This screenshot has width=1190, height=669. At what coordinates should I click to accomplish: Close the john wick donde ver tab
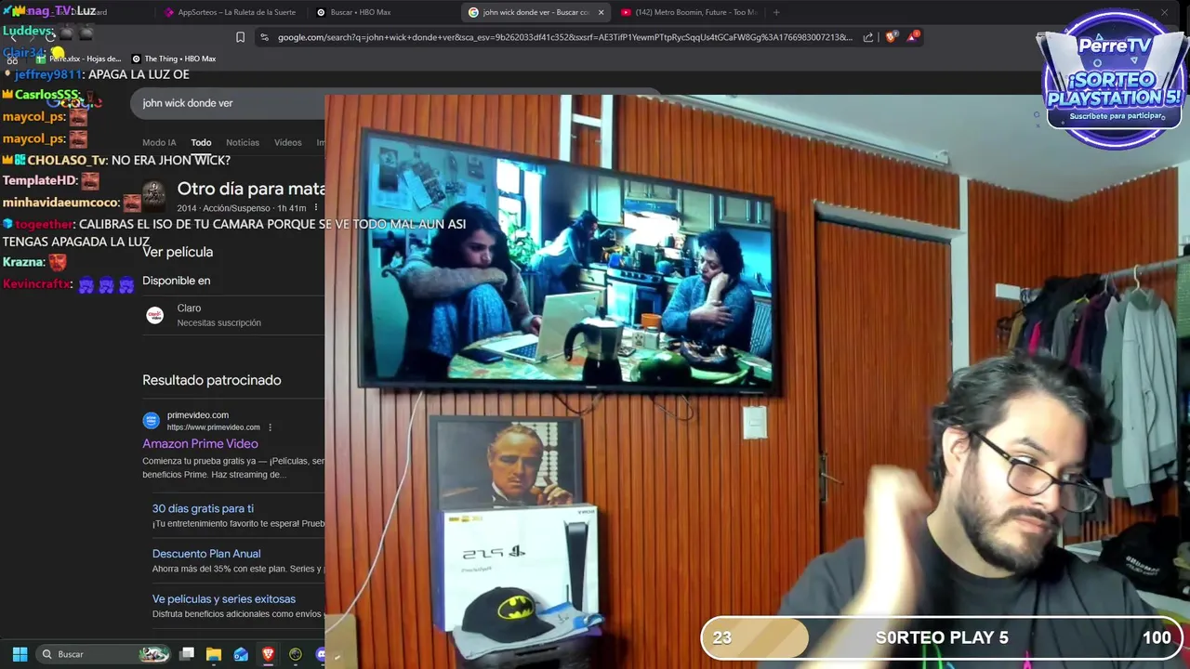click(601, 12)
